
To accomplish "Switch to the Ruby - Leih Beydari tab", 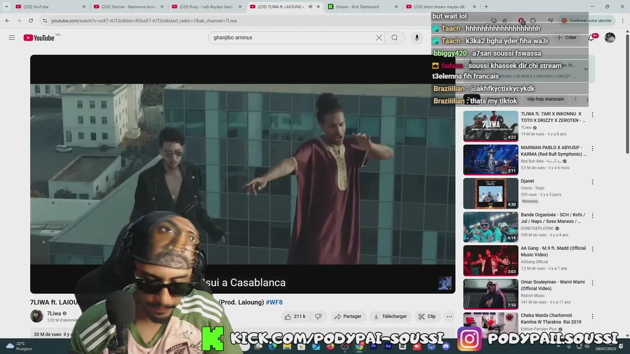I will [x=206, y=6].
